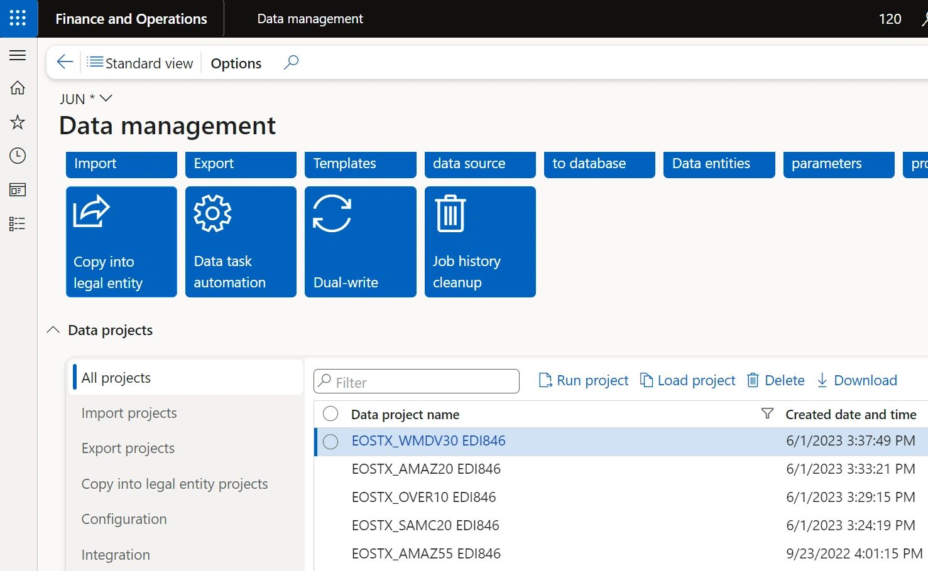Open the EOSTX_WMDV30 EDI846 project link
This screenshot has width=928, height=571.
click(429, 441)
